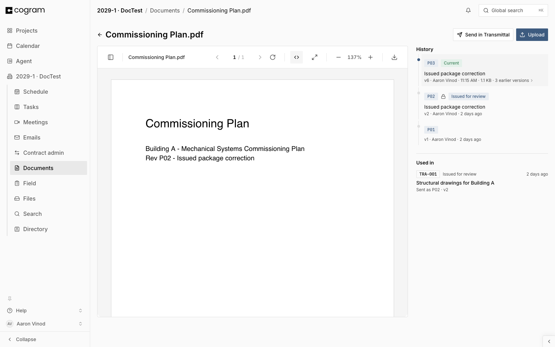
Task: Open the Field section
Action: (x=49, y=183)
